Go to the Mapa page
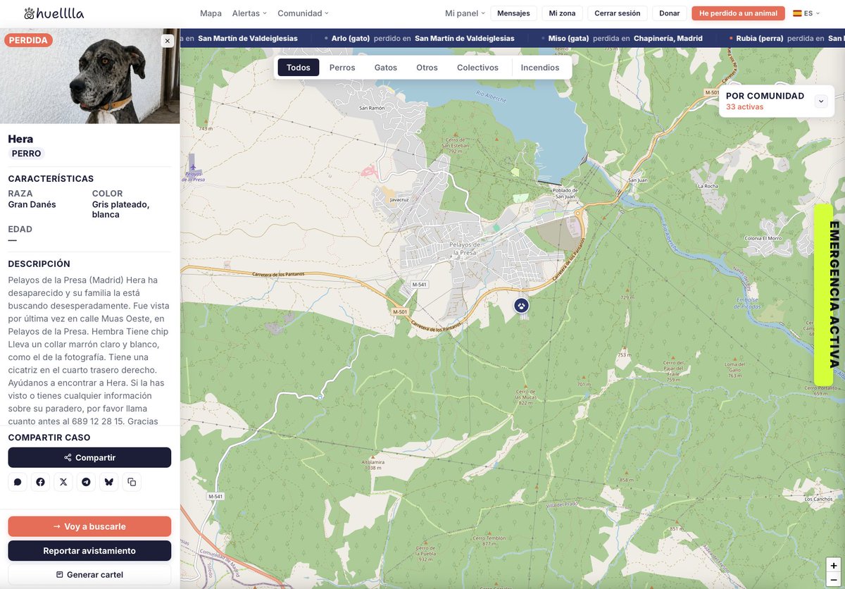This screenshot has height=589, width=845. pos(211,13)
